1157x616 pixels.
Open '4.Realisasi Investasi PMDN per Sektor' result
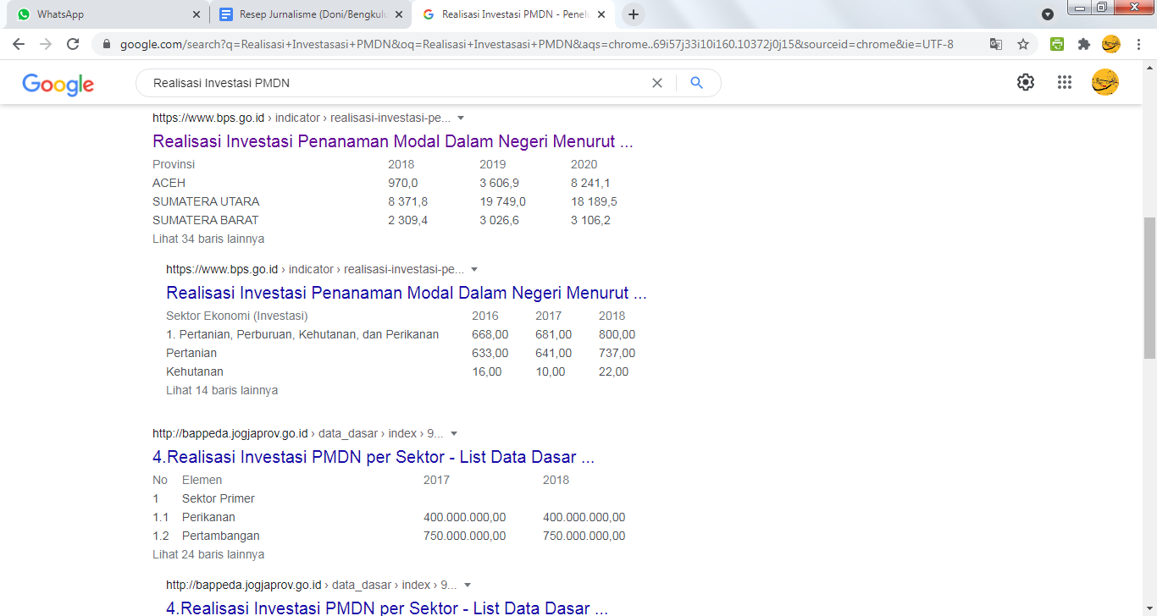pos(373,457)
